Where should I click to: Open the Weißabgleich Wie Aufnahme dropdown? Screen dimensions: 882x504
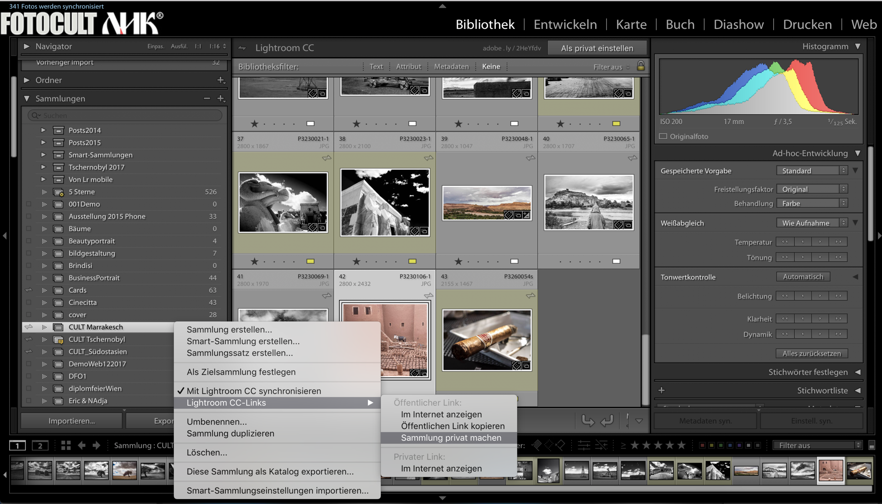812,223
